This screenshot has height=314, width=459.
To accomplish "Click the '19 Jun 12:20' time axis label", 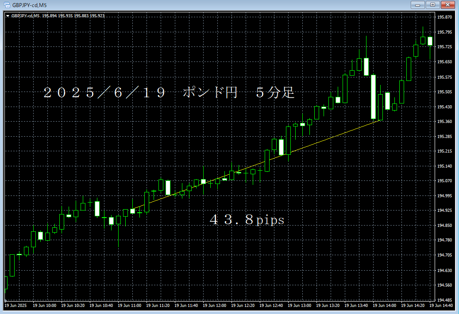I will click(243, 306).
